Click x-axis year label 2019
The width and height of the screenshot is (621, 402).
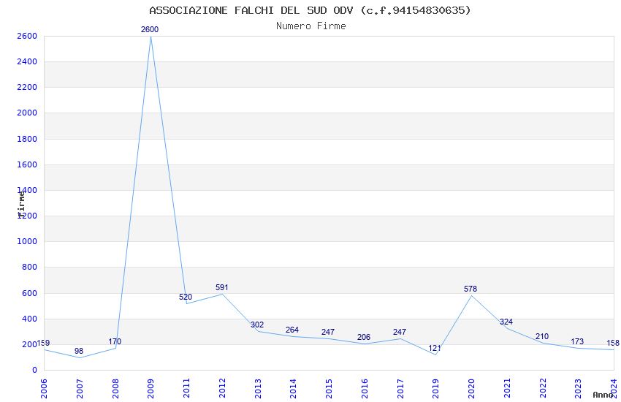point(436,389)
